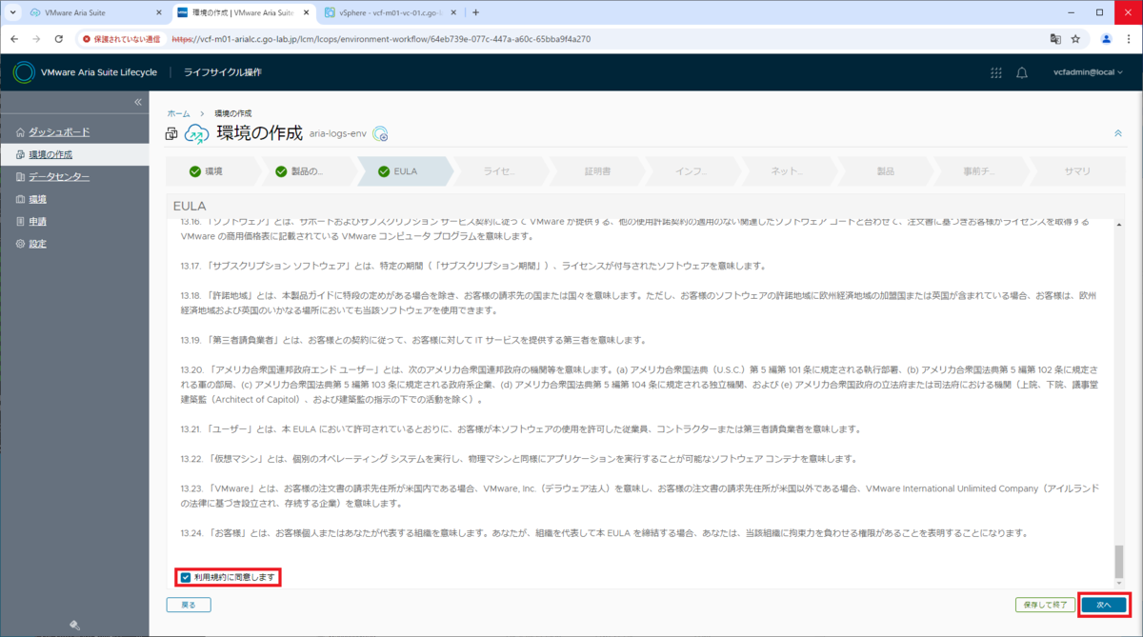Select the 事前チ... wizard step
Screen dimensions: 1143x637
coord(980,171)
